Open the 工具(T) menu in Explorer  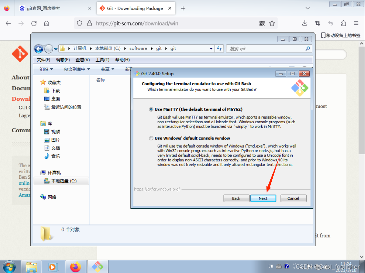tap(102, 60)
